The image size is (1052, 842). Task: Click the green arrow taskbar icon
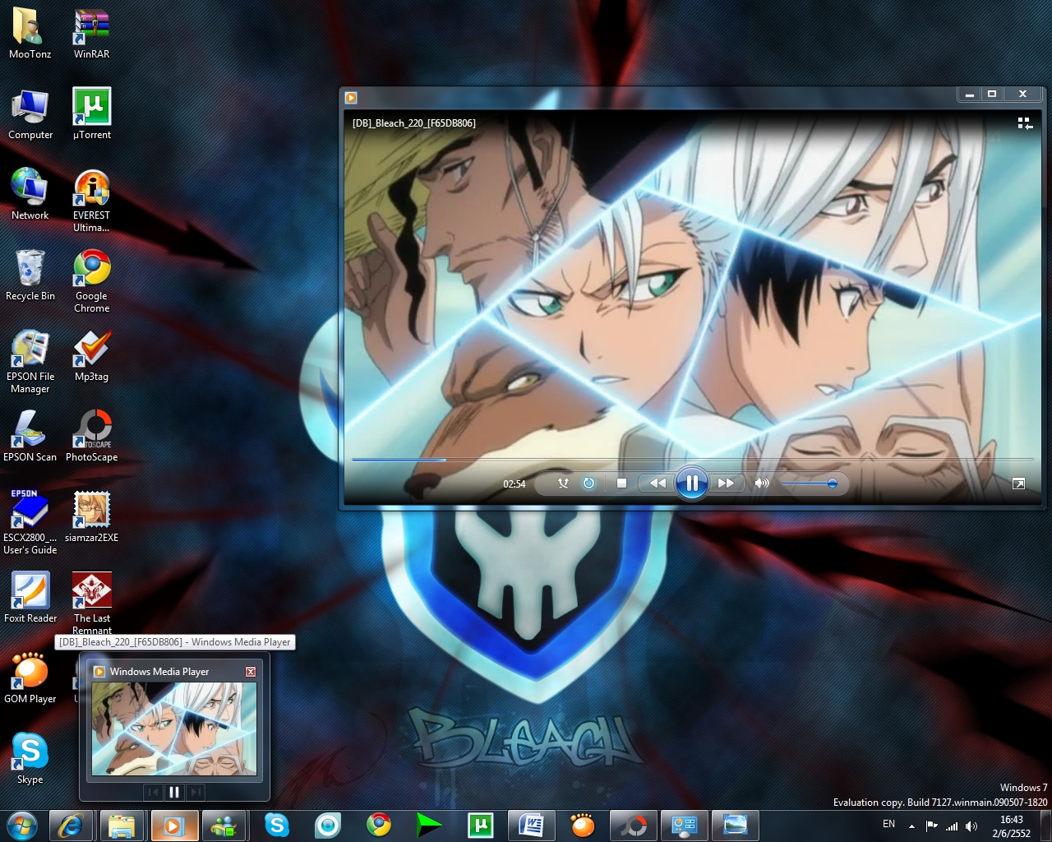pos(429,825)
